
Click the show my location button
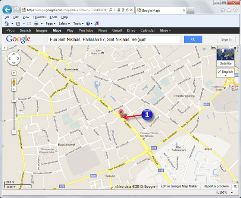tap(14, 73)
